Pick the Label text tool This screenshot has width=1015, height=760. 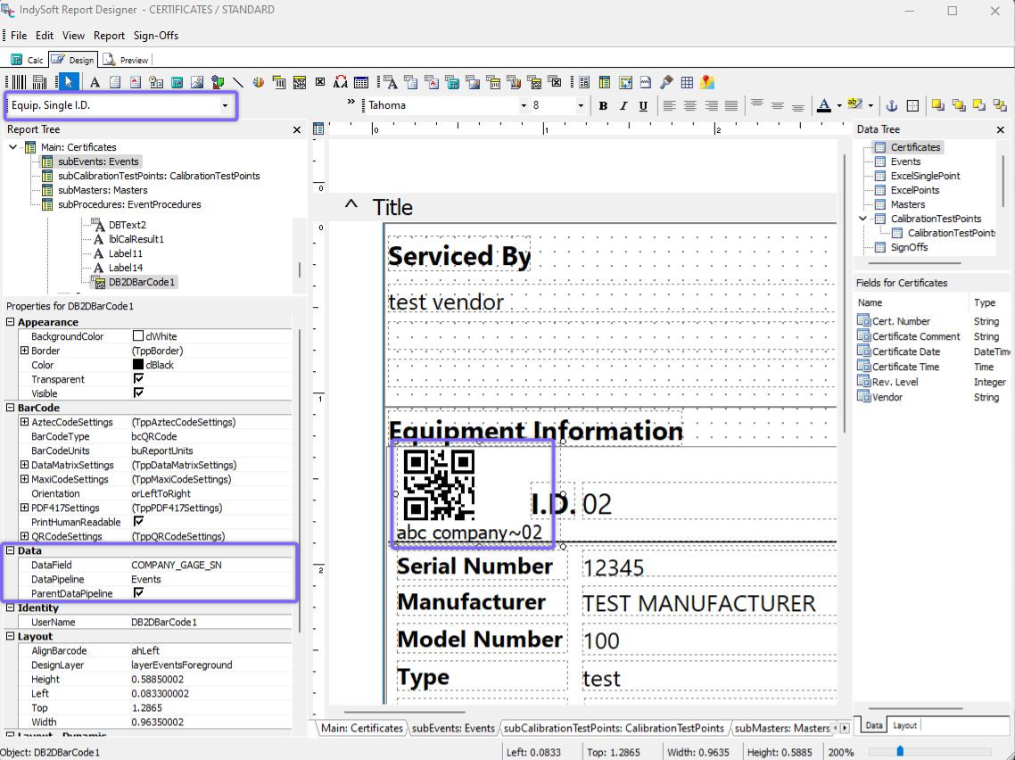pyautogui.click(x=94, y=82)
